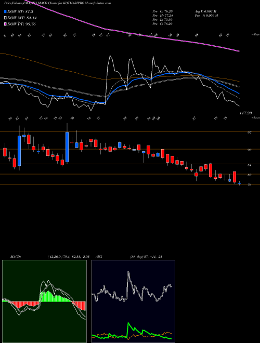Click the 117.20 price label

click(245, 113)
